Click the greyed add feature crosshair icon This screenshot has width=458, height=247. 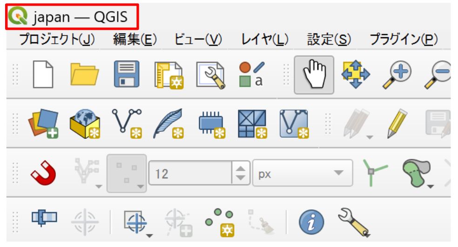(x=178, y=222)
